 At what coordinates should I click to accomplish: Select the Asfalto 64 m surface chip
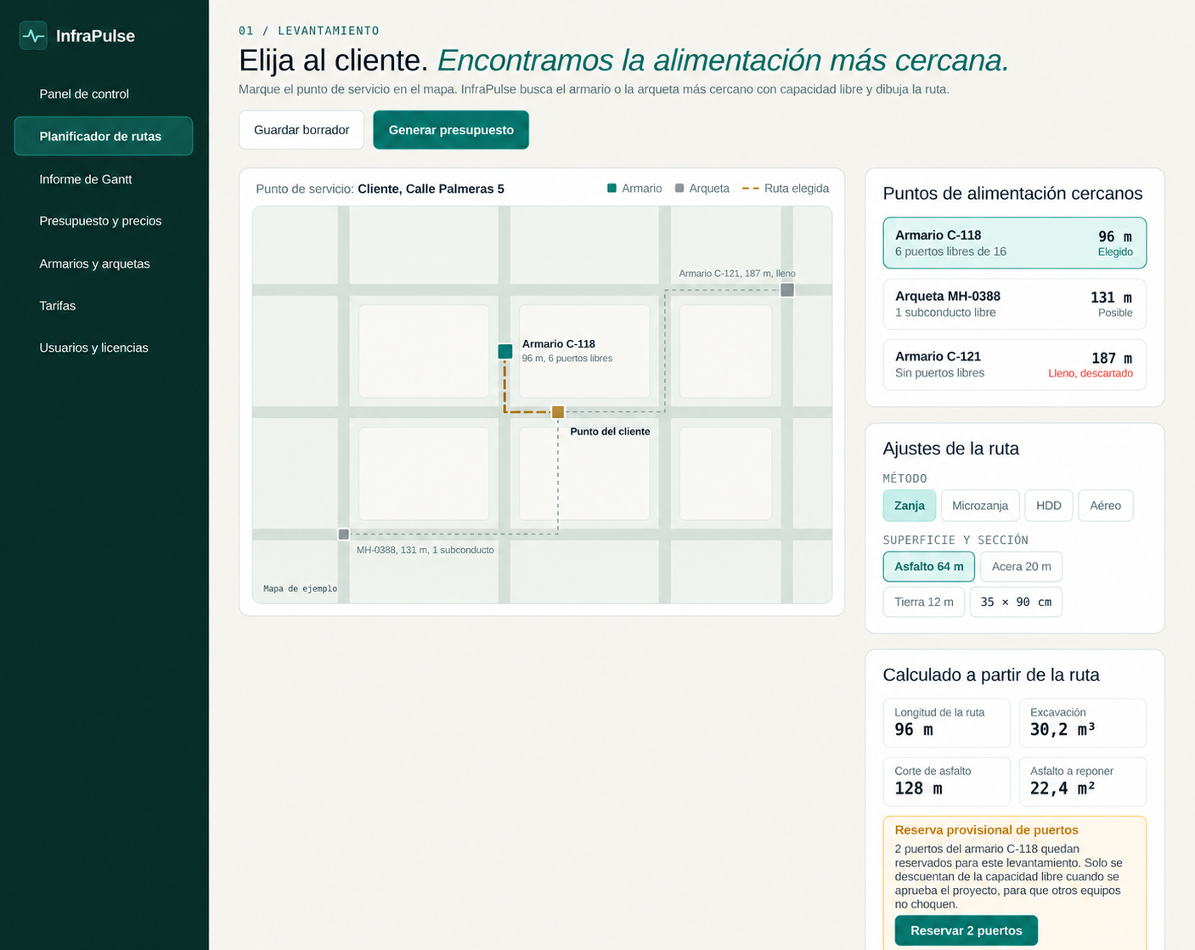928,567
